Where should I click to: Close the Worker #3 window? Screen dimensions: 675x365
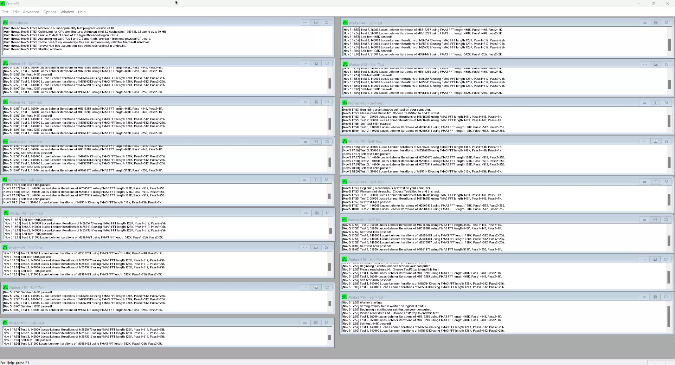tap(328, 213)
